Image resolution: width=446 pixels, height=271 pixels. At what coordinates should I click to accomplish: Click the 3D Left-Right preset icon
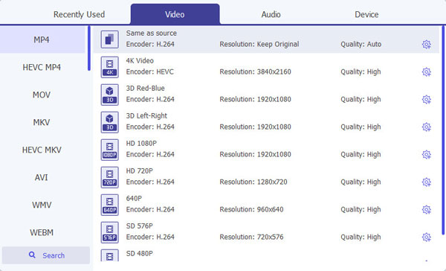coord(110,122)
